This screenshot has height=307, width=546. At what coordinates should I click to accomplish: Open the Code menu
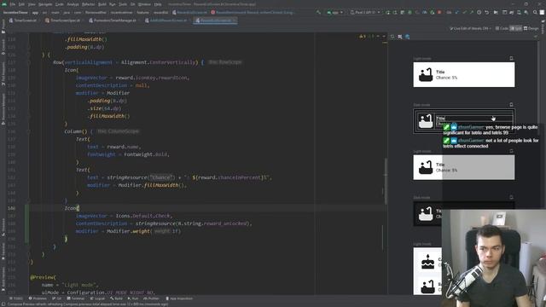click(x=59, y=4)
